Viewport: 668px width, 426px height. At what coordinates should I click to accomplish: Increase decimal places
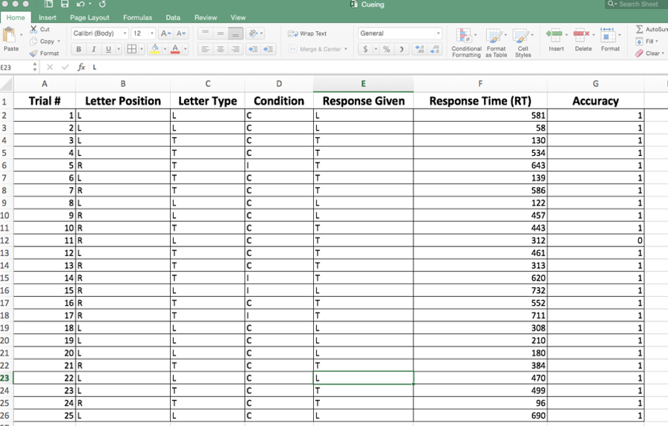[420, 49]
